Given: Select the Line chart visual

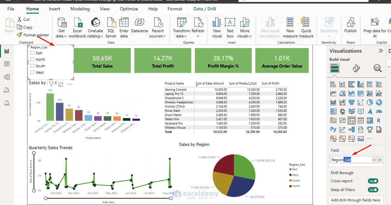Looking at the screenshot, I should point(333,93).
